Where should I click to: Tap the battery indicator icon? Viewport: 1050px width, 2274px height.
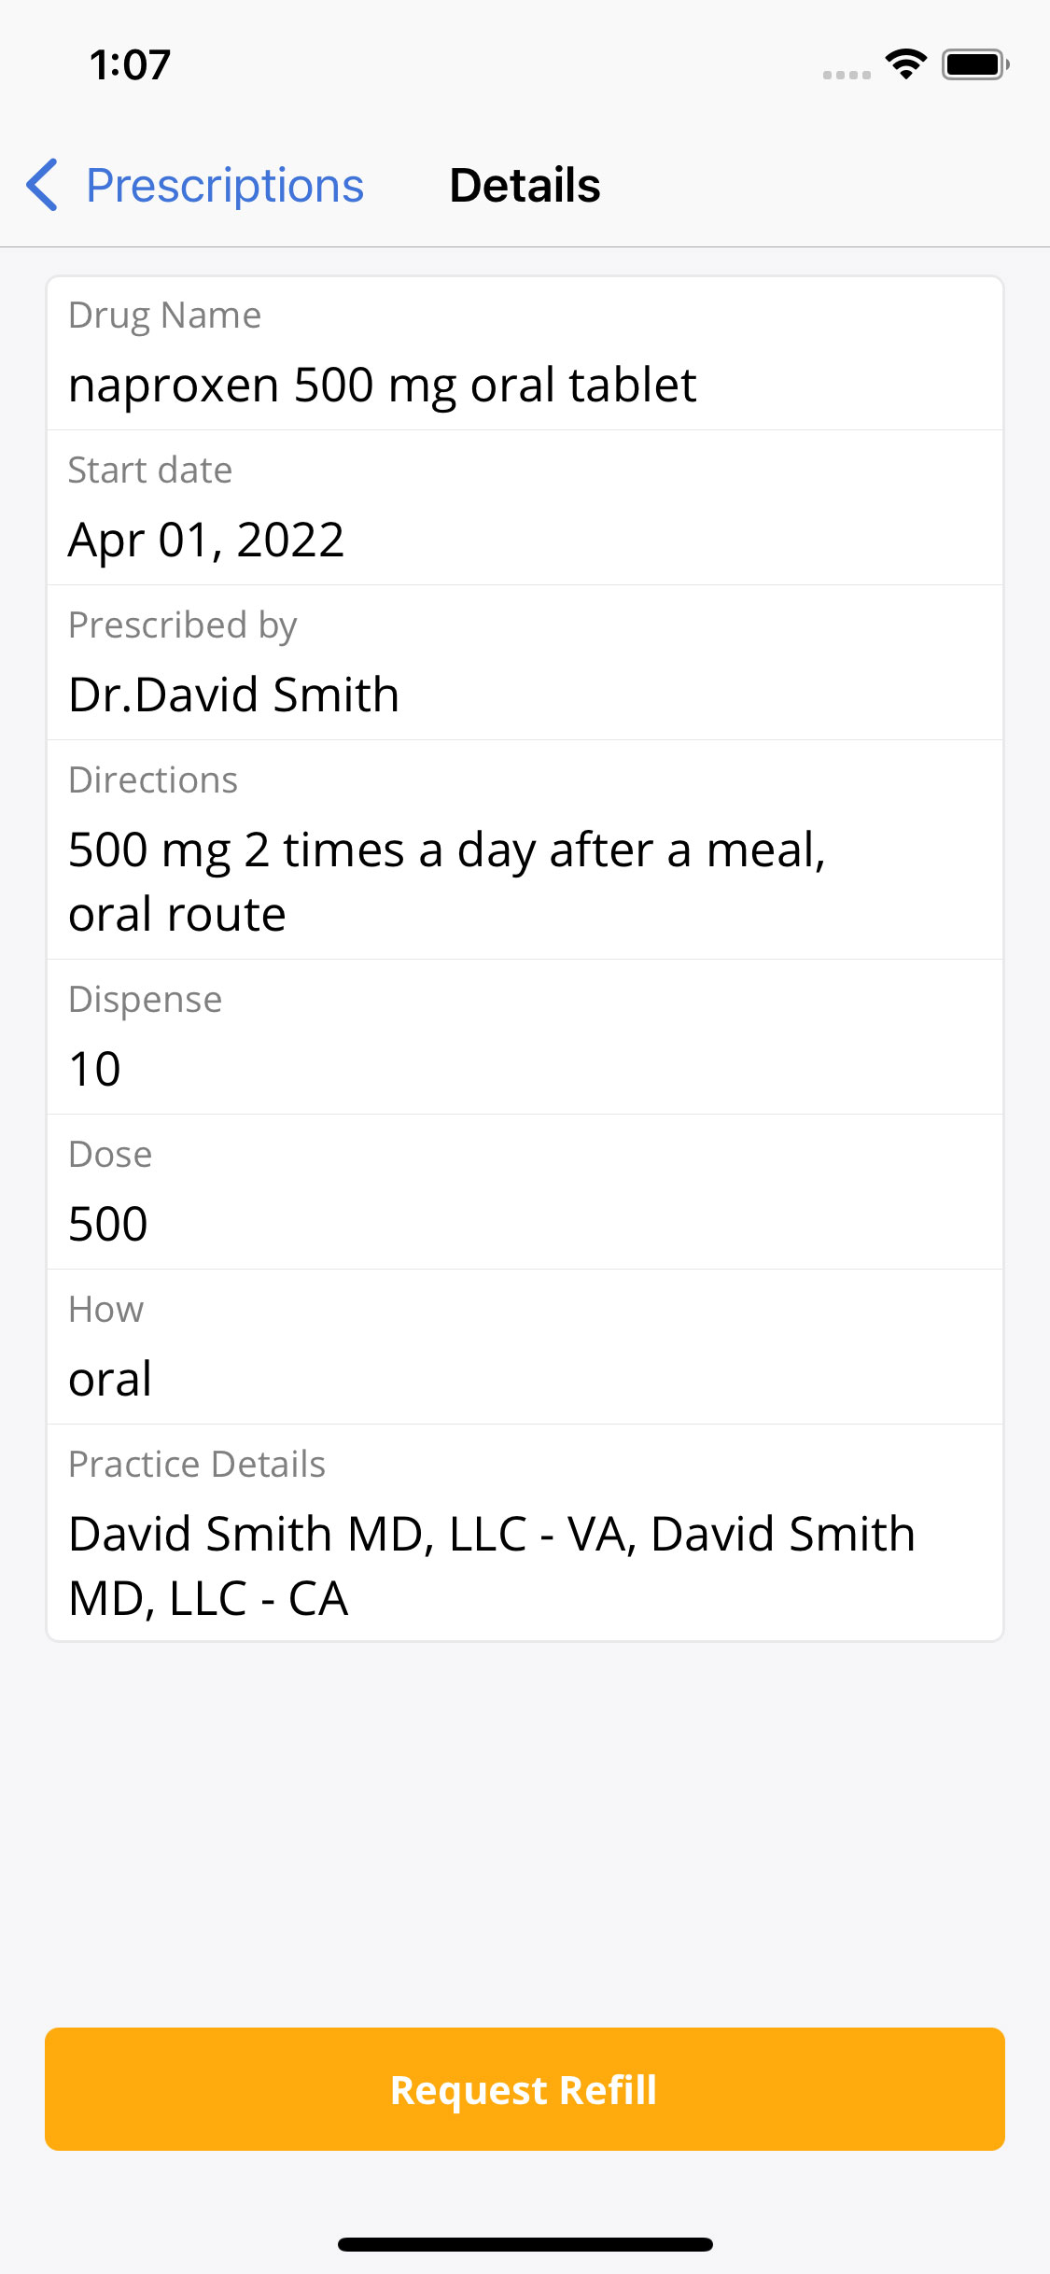pyautogui.click(x=974, y=64)
